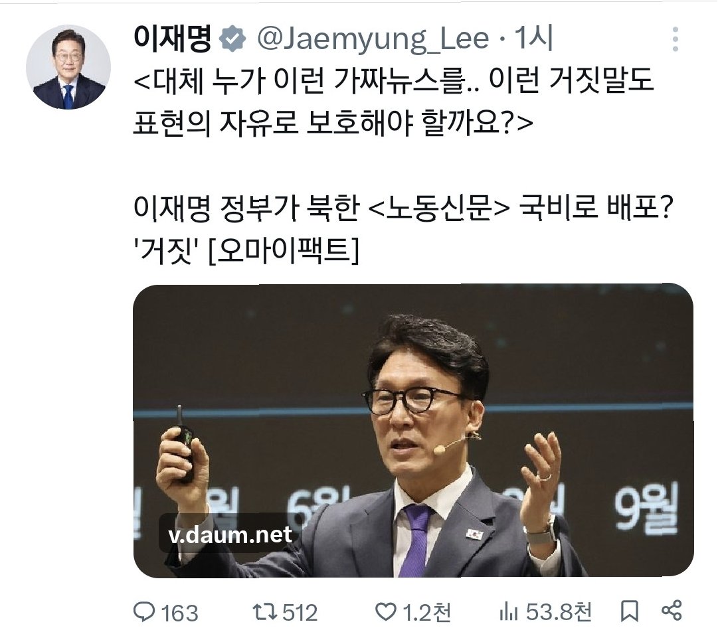720x638 pixels.
Task: Open the @Jaemyung_Lee handle link
Action: point(373,39)
